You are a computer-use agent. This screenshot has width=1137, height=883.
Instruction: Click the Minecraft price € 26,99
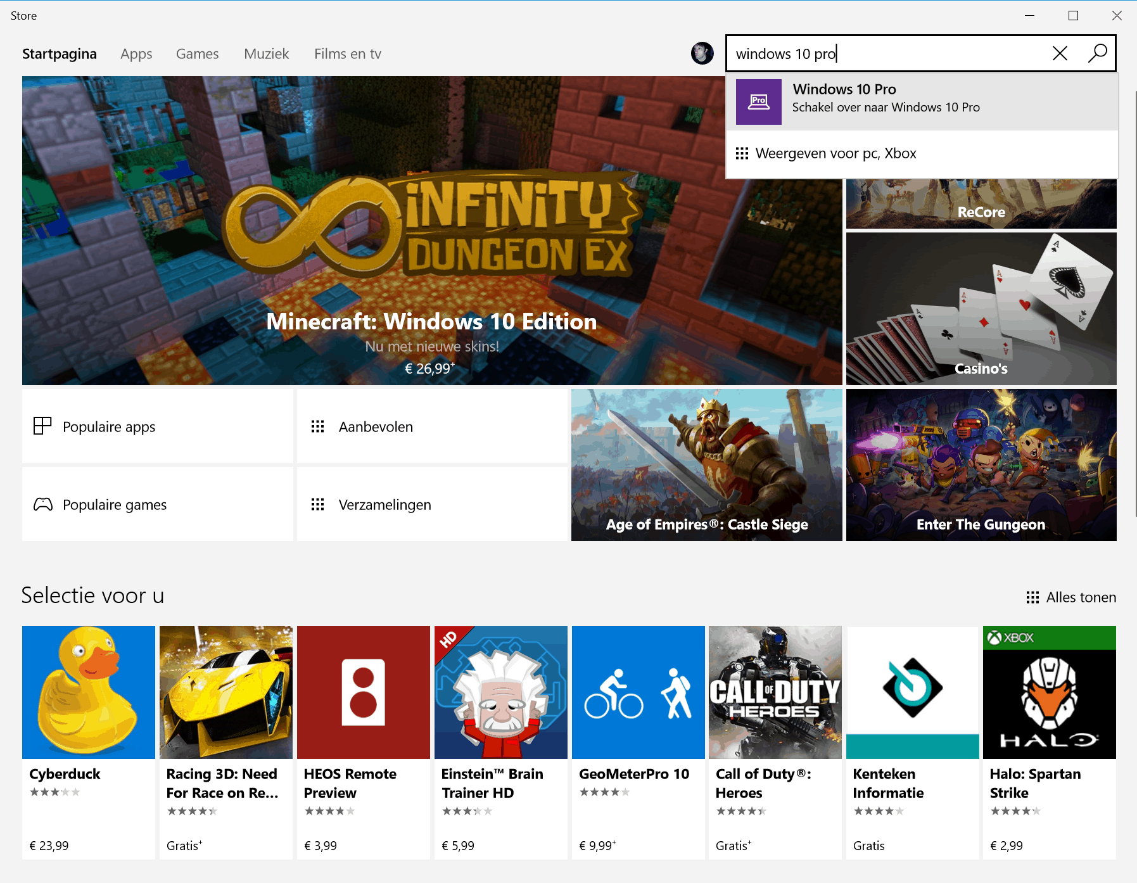point(429,369)
